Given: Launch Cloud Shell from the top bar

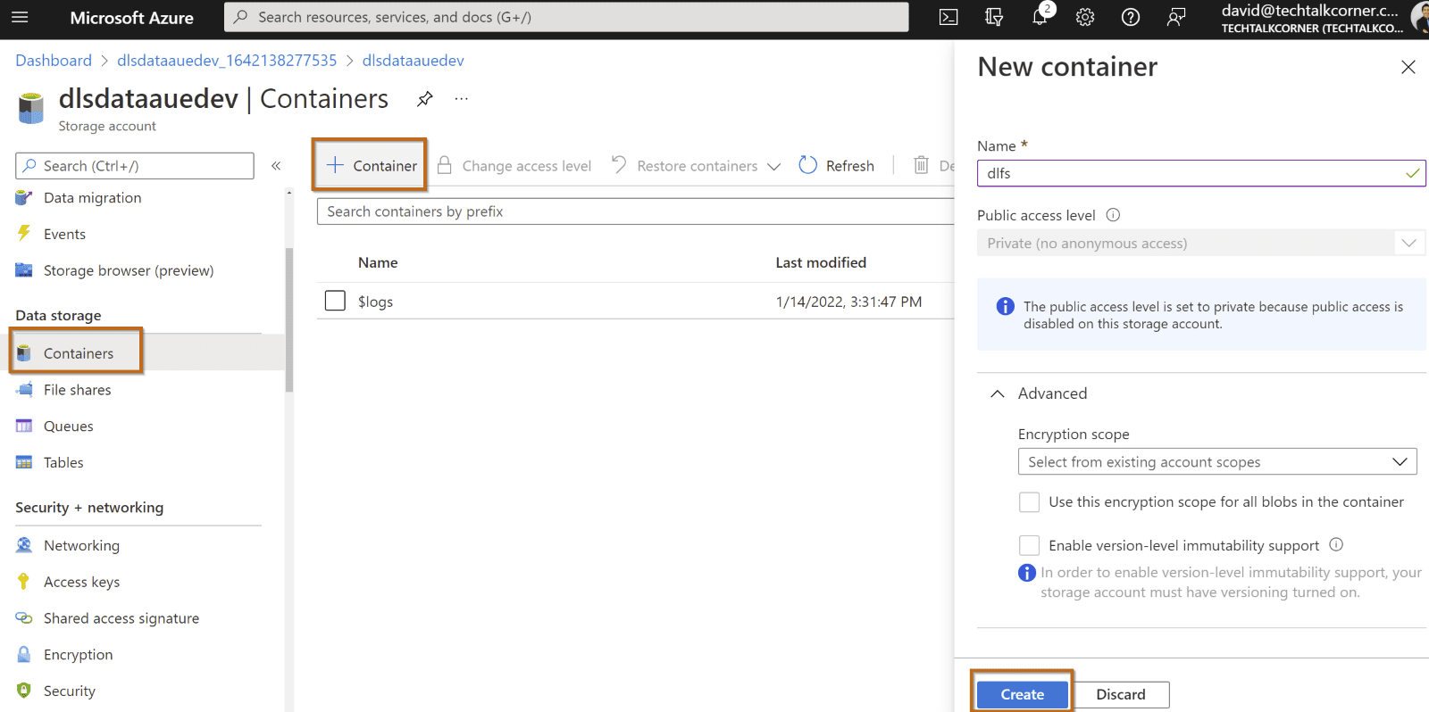Looking at the screenshot, I should click(948, 17).
